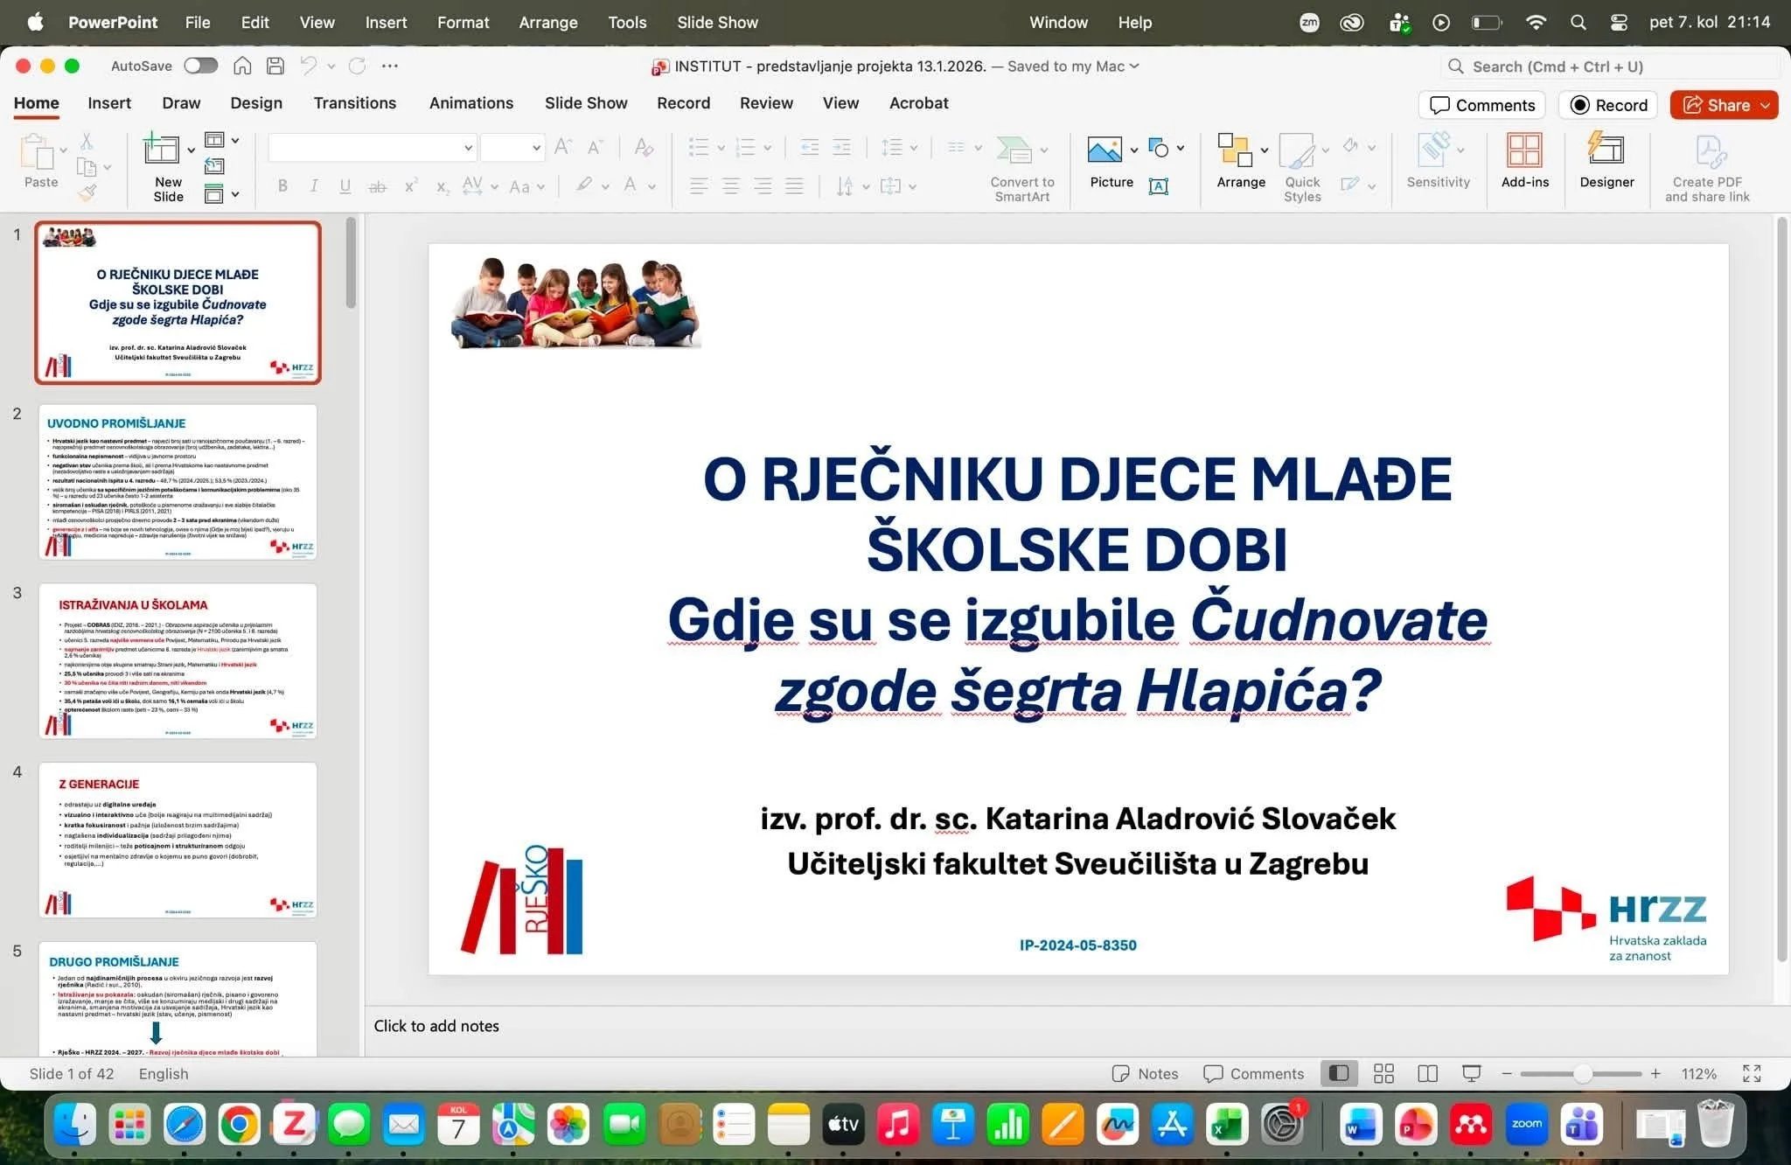This screenshot has width=1791, height=1165.
Task: Toggle justify text alignment
Action: click(794, 185)
